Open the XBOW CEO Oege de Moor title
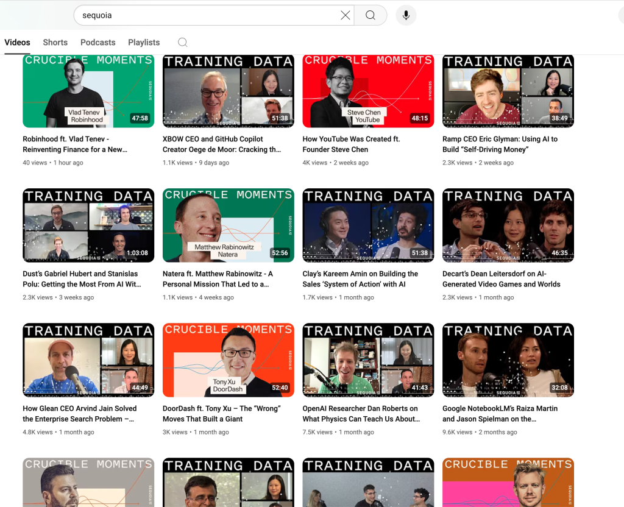The height and width of the screenshot is (507, 624). pos(222,144)
